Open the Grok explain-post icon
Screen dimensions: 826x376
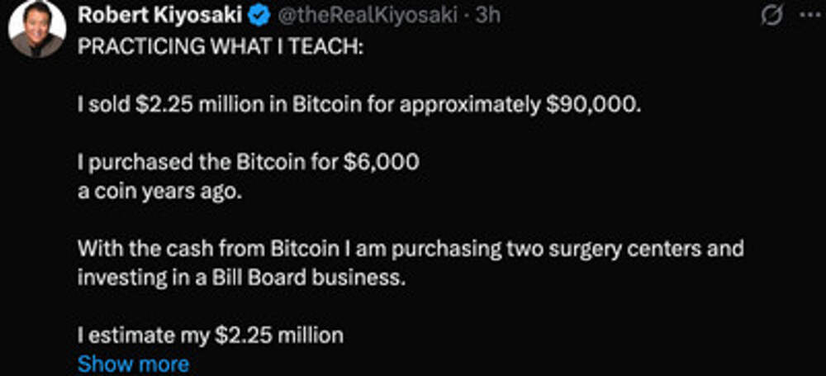coord(771,17)
